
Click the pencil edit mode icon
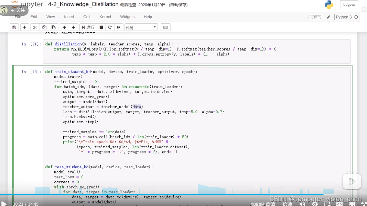click(x=328, y=17)
